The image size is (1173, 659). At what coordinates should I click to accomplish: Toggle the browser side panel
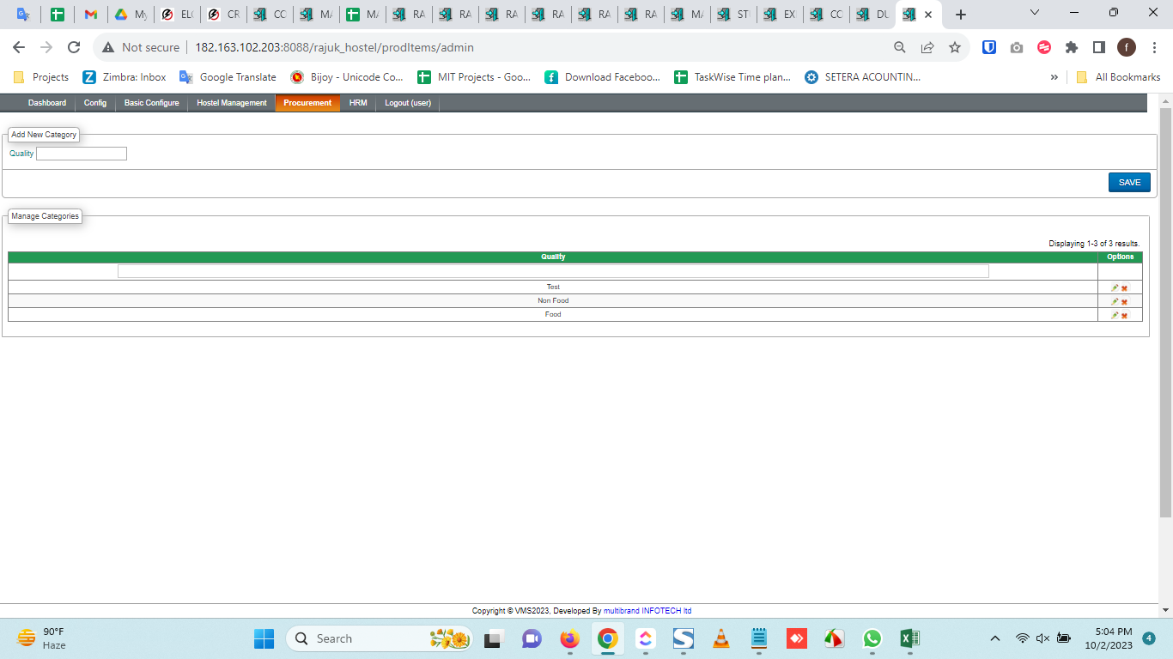[1098, 47]
